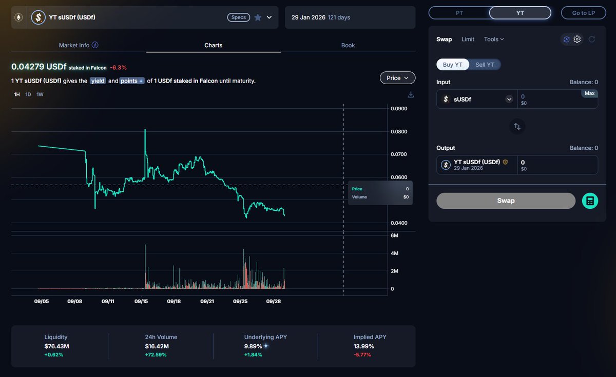616x377 pixels.
Task: Click the Go to LP button
Action: tap(583, 13)
